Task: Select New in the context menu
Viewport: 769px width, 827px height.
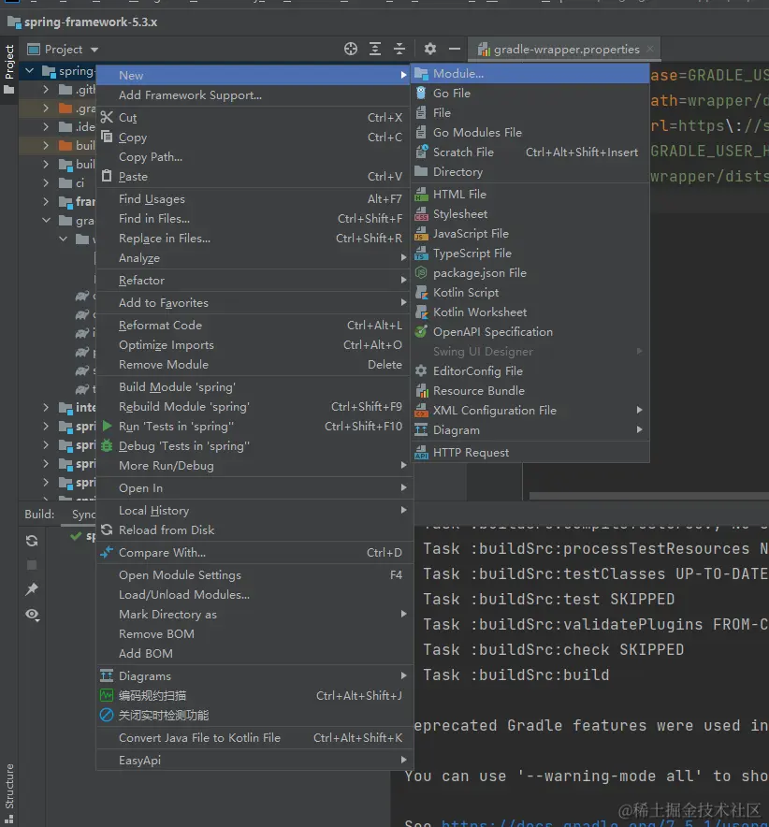Action: [x=254, y=75]
